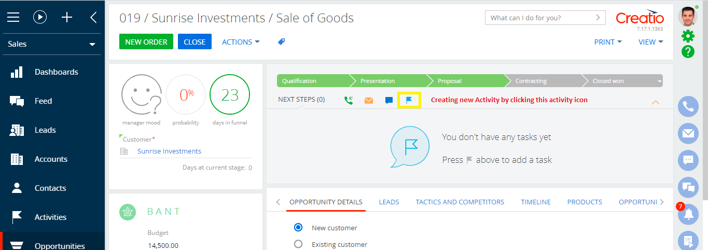Add an email with the orange envelope icon
This screenshot has width=708, height=250.
click(x=369, y=100)
